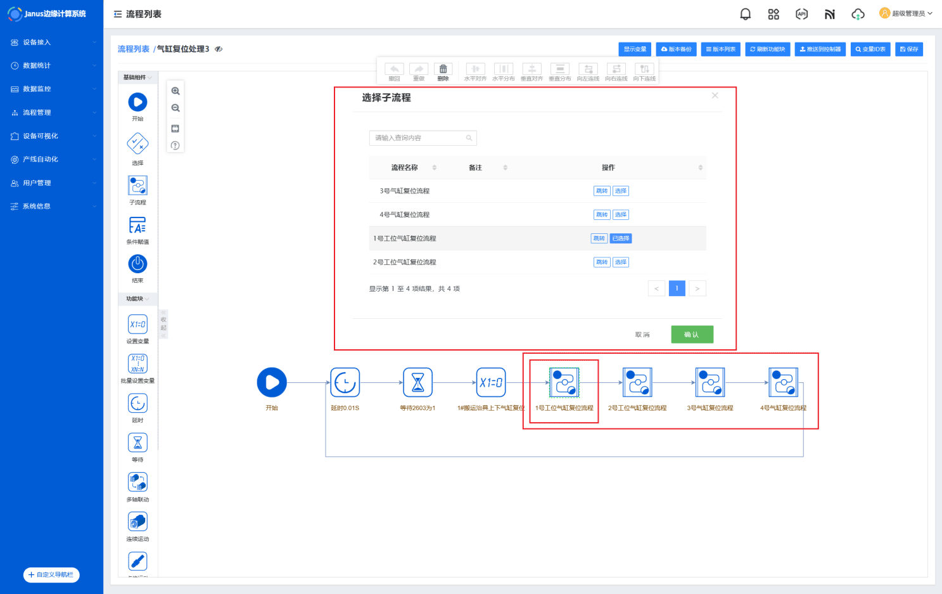Click the green 确认 button
Viewport: 942px width, 594px height.
pos(692,335)
